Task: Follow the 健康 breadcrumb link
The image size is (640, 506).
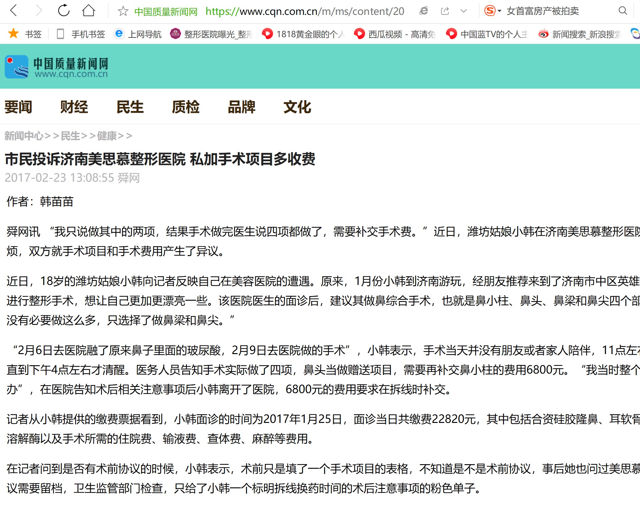Action: coord(107,136)
